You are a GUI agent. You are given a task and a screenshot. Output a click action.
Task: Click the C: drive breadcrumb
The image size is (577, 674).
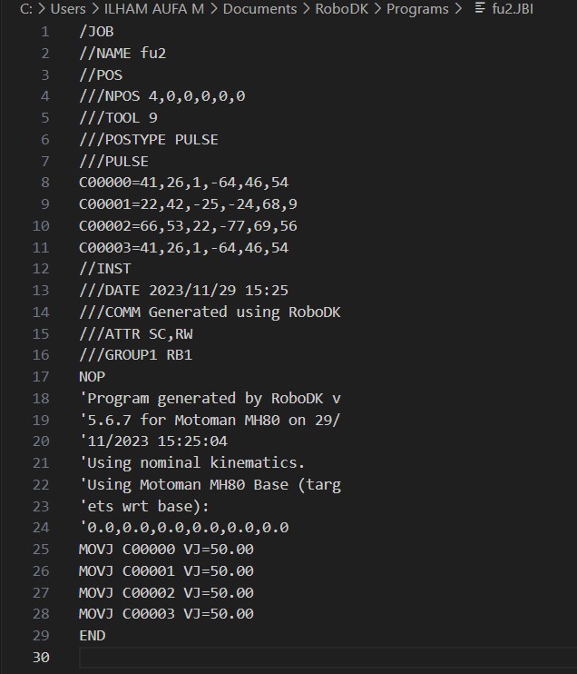point(26,9)
